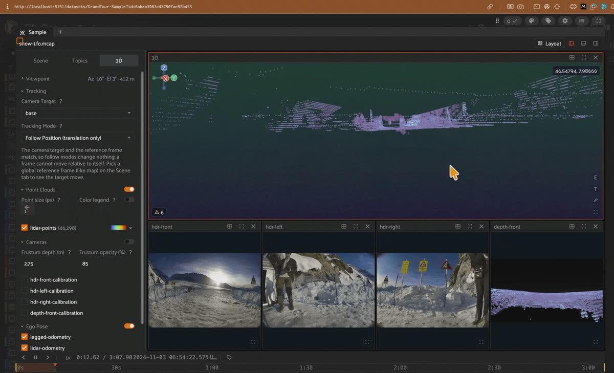The image size is (614, 373).
Task: Click the T button in 3D view
Action: coord(596,189)
